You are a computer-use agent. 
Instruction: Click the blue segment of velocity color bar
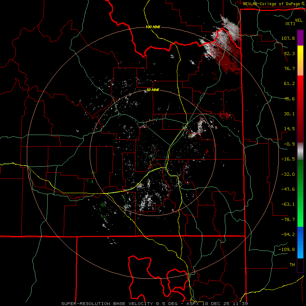pos(300,242)
